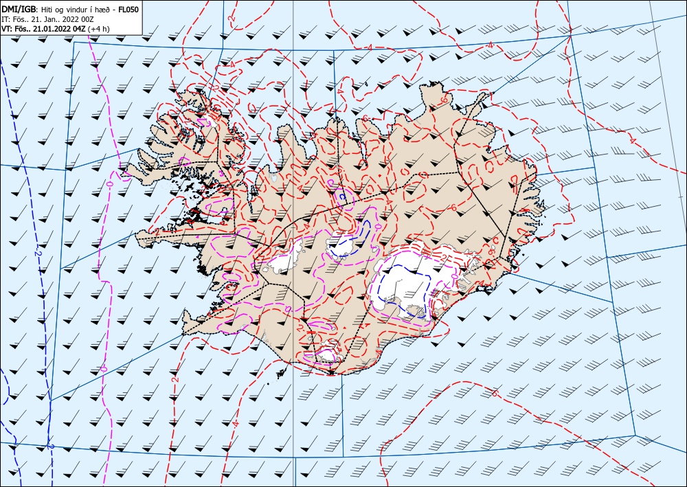Select the 'FL050' flight level text

pyautogui.click(x=130, y=10)
